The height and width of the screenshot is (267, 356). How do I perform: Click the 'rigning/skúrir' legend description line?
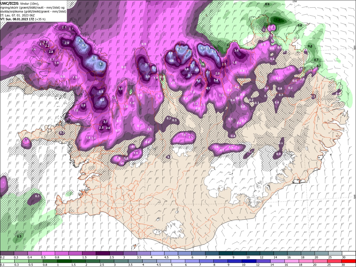(x=33, y=7)
